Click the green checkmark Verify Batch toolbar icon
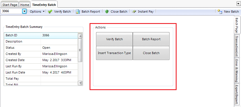The height and width of the screenshot is (107, 241). pos(50,12)
